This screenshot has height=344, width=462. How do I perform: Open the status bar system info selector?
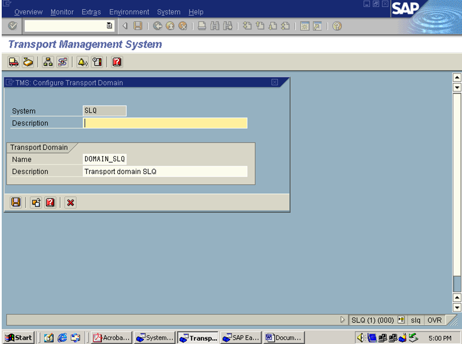[401, 320]
